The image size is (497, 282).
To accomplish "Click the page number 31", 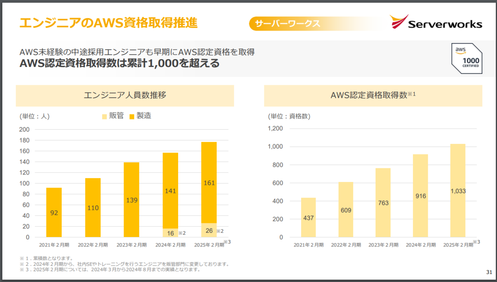I will click(489, 272).
